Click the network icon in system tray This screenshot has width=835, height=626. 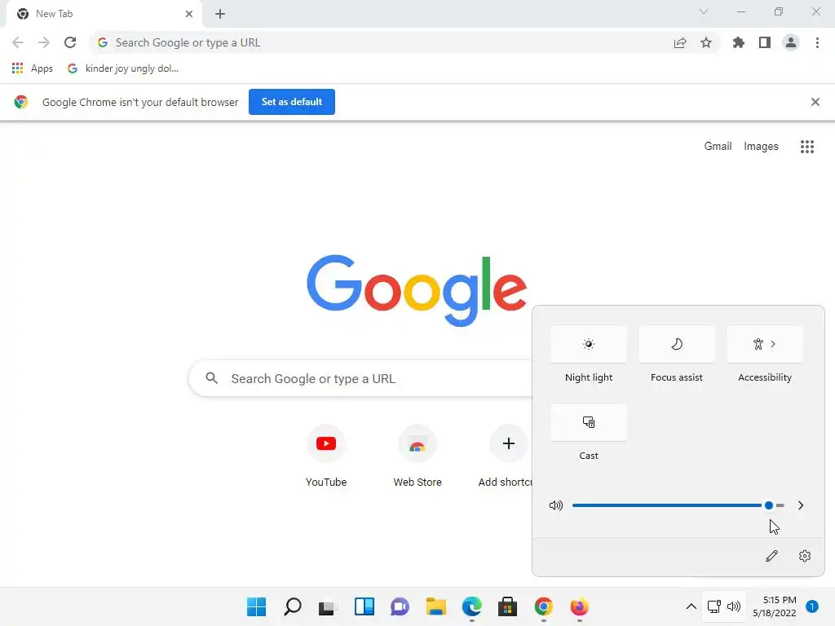pos(714,606)
